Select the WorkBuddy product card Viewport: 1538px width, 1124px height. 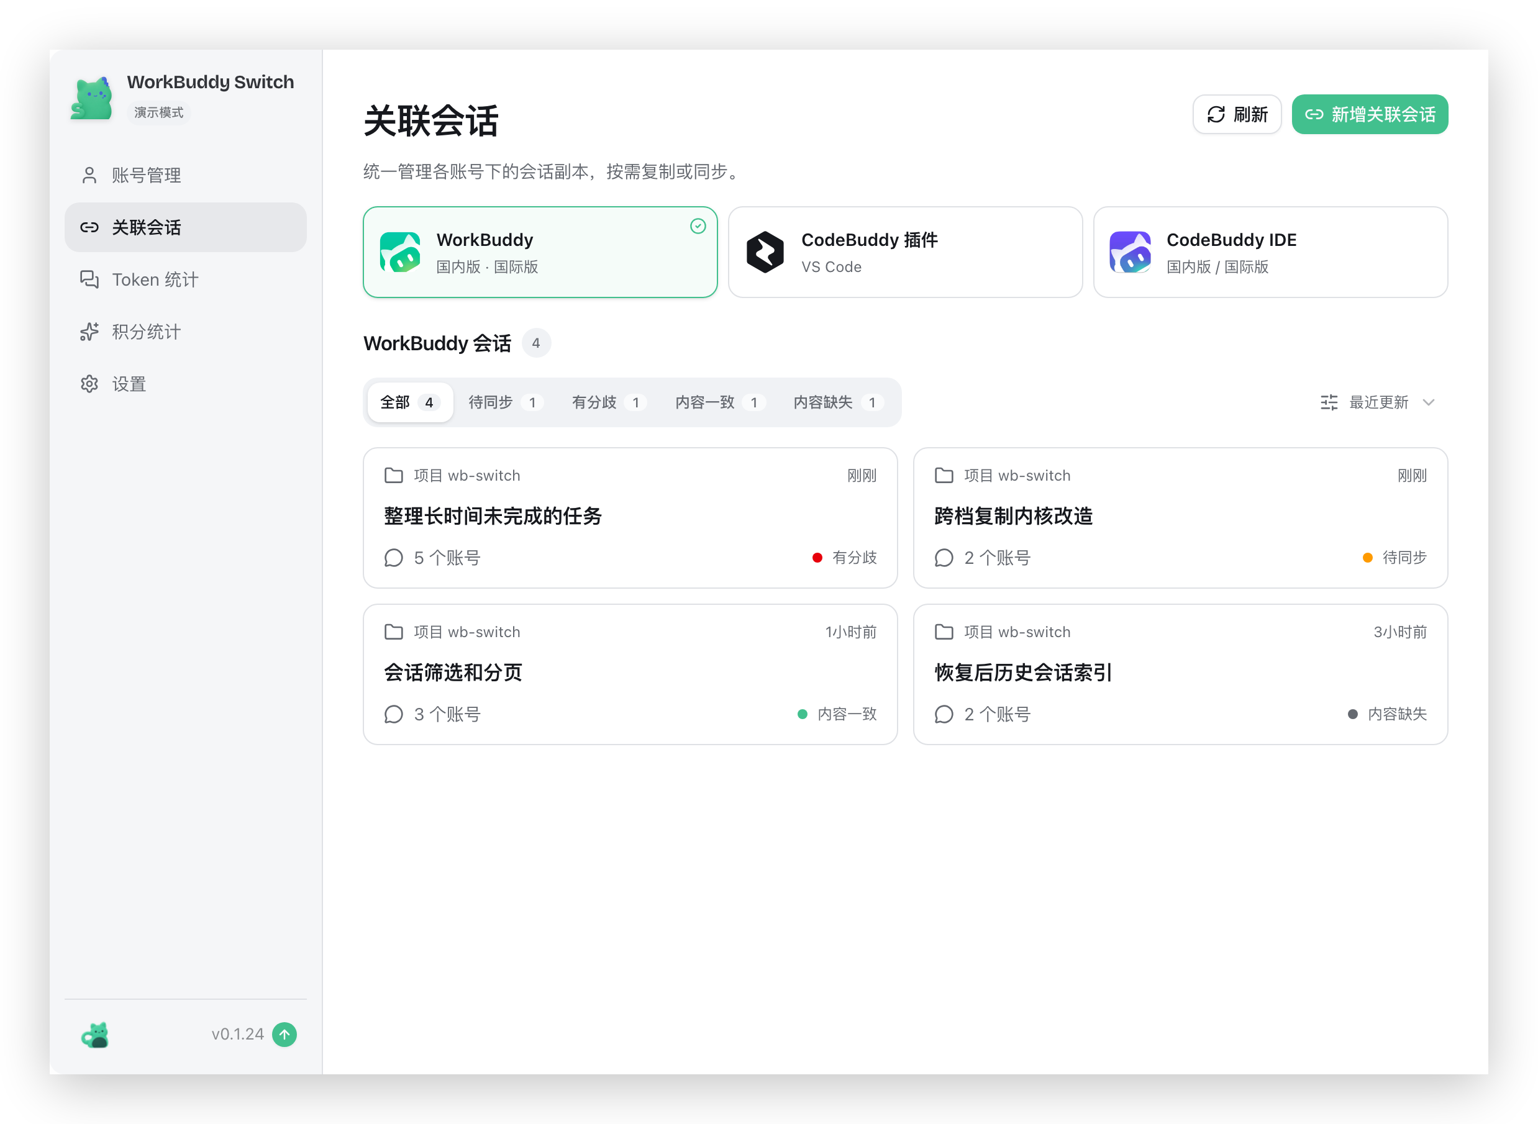(540, 252)
